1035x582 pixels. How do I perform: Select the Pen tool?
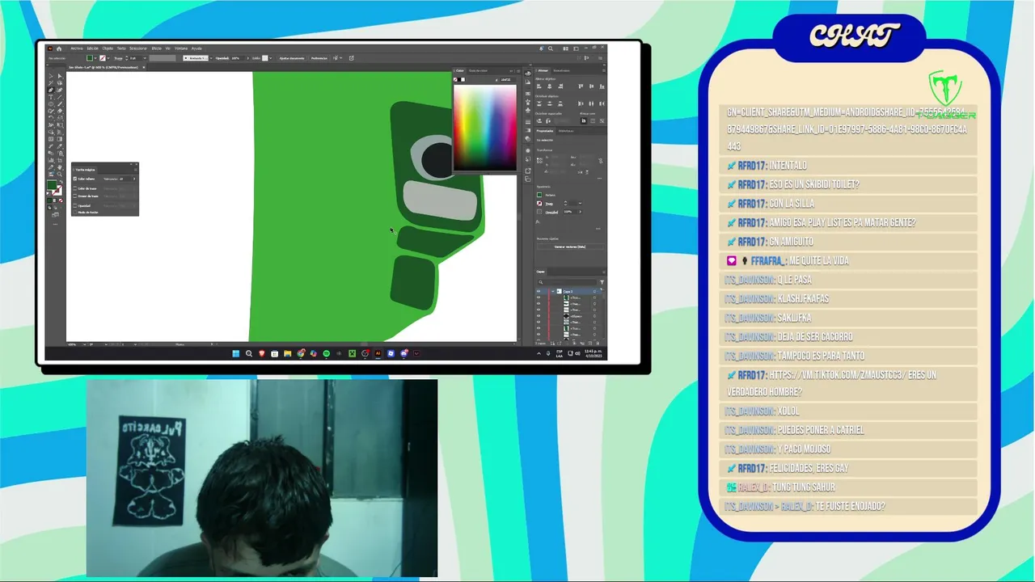click(51, 90)
